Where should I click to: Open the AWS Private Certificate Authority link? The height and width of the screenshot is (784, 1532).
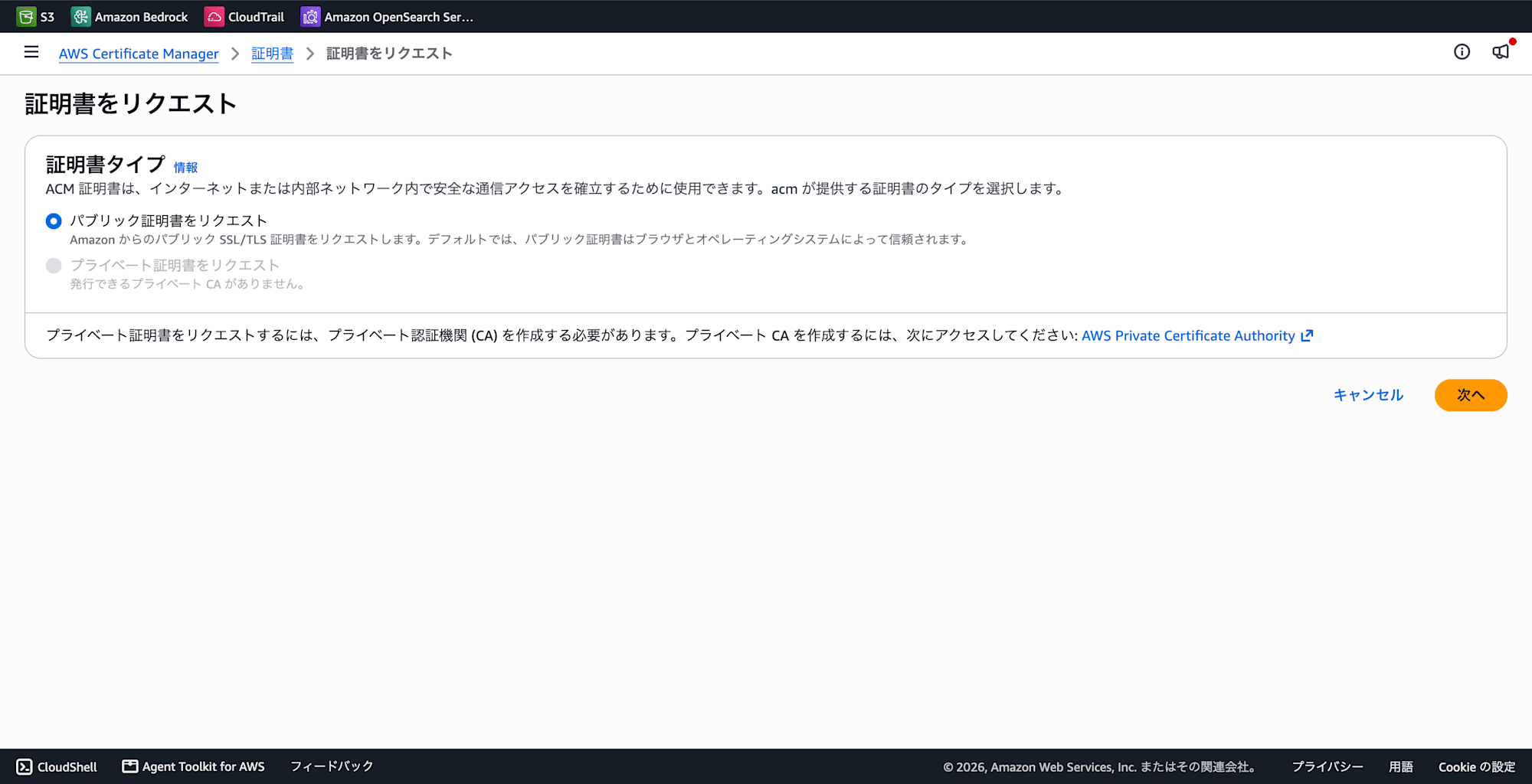1188,335
